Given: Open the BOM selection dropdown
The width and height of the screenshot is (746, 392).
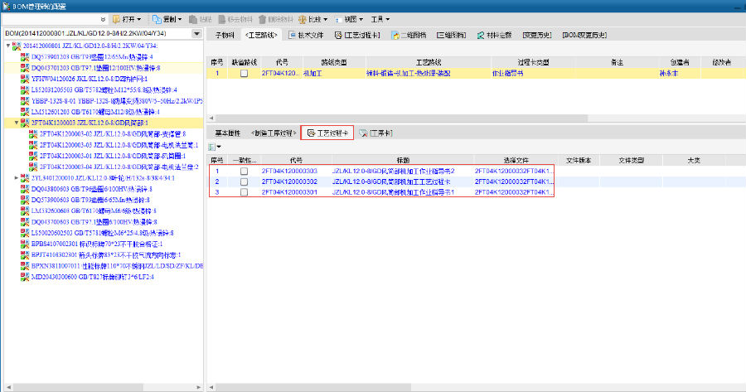Looking at the screenshot, I should (196, 33).
